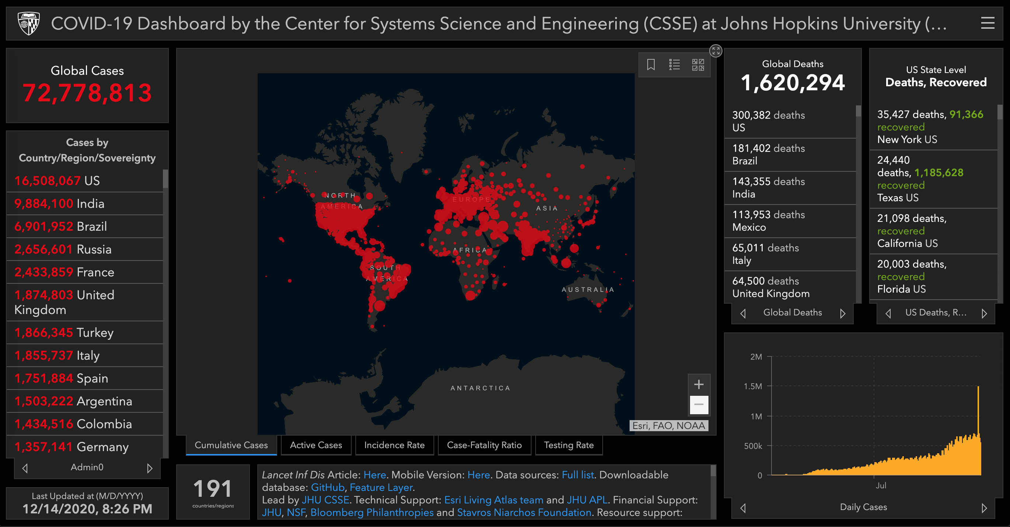This screenshot has width=1010, height=527.
Task: Open the hamburger menu in the header
Action: [x=987, y=23]
